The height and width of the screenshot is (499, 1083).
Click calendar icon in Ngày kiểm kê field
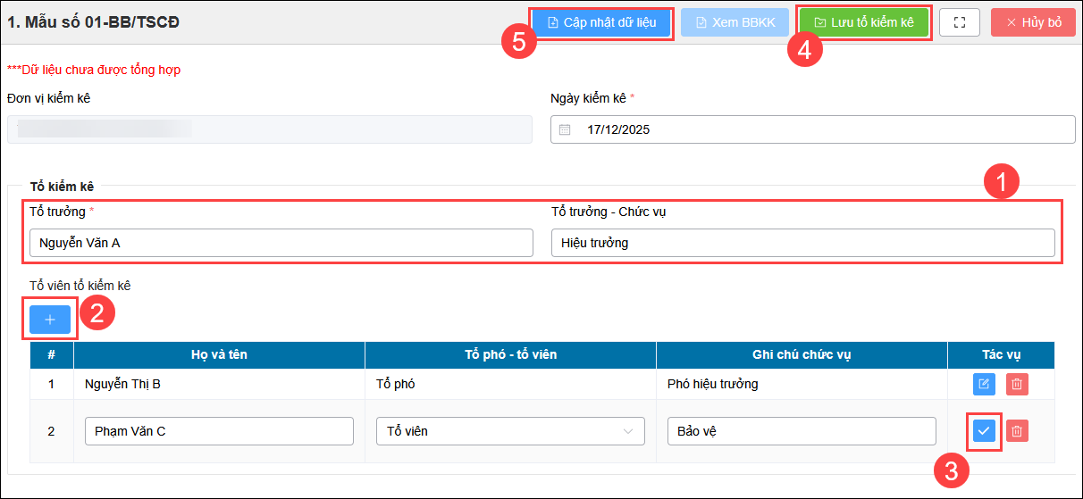click(x=565, y=129)
